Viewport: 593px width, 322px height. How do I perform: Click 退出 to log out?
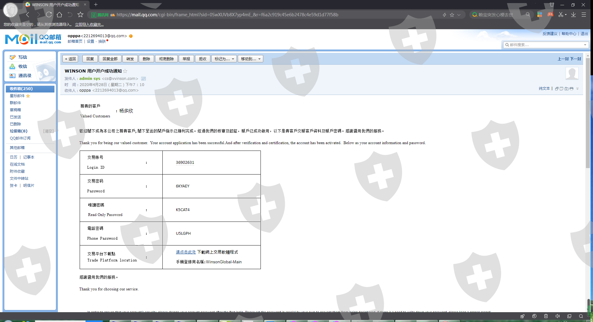pos(584,34)
